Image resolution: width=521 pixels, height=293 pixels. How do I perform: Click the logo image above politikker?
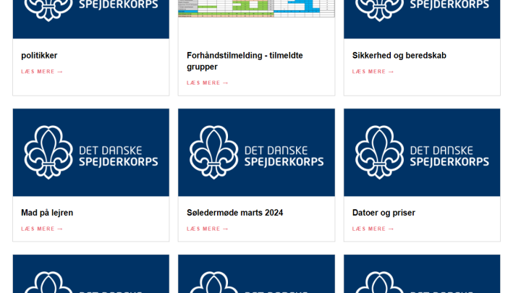coord(91,20)
